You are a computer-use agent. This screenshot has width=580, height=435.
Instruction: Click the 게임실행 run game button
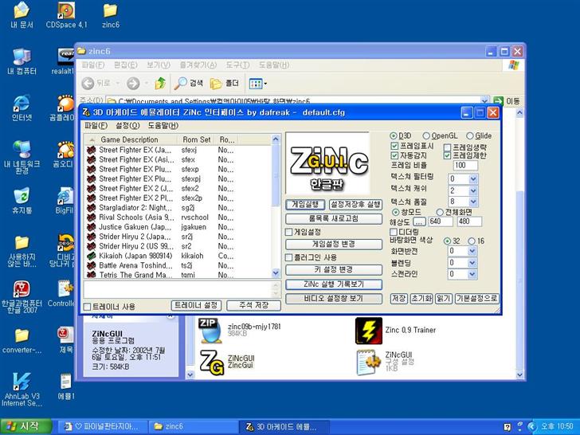pyautogui.click(x=305, y=205)
